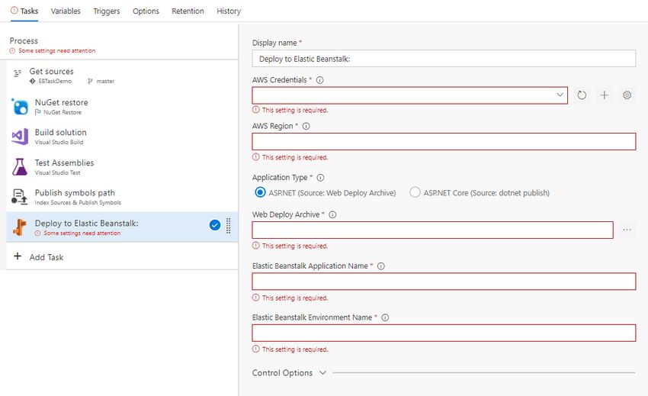
Task: Go to the Retention tab
Action: 188,11
